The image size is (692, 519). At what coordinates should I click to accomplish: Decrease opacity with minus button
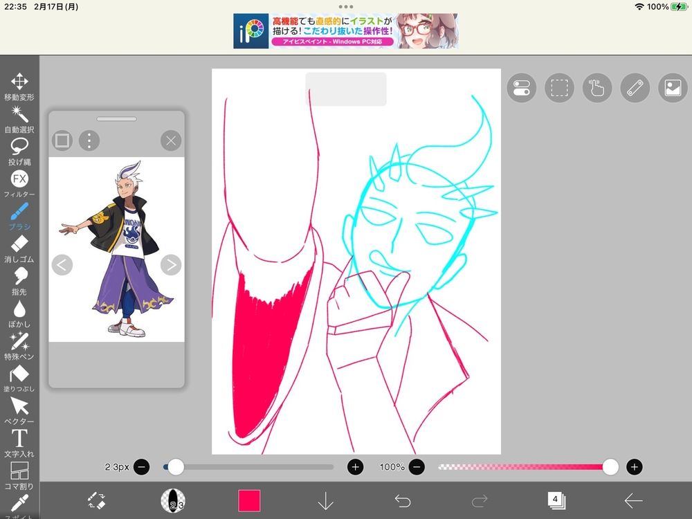[x=417, y=467]
